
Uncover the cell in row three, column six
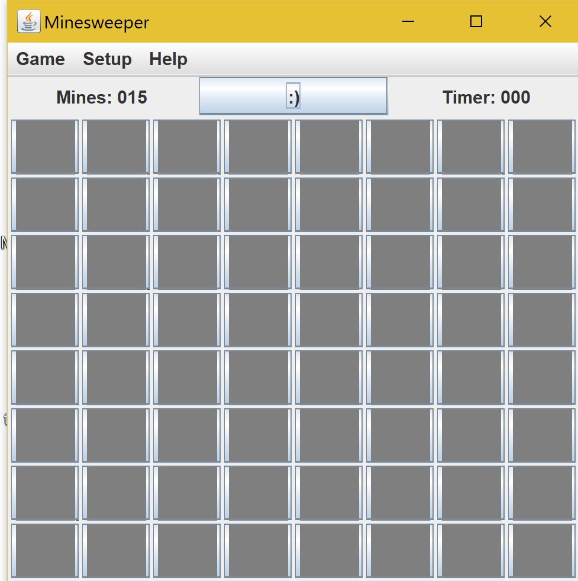pos(400,262)
